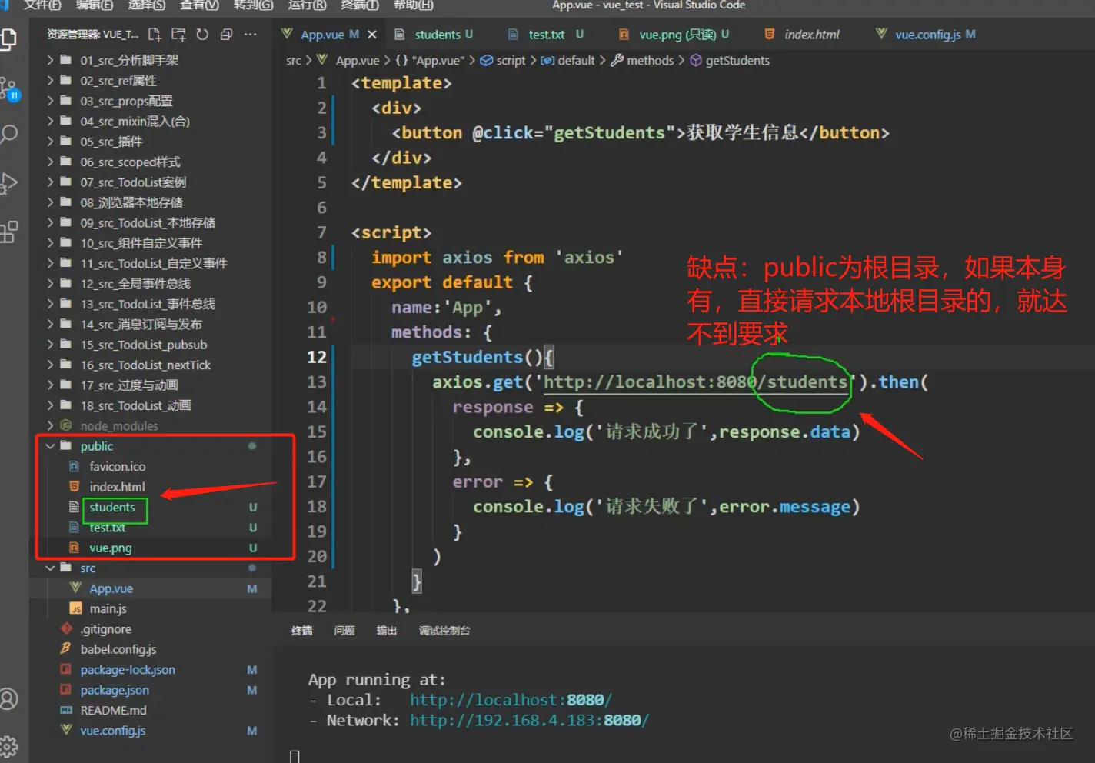Switch to the test.txt editor tab
1095x763 pixels.
click(547, 35)
